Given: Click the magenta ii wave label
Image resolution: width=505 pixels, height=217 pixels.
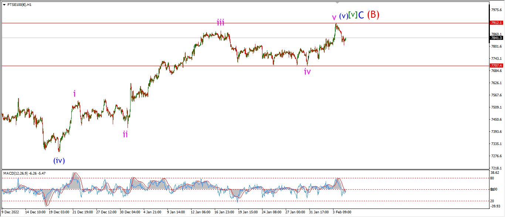Looking at the screenshot, I should tap(125, 134).
